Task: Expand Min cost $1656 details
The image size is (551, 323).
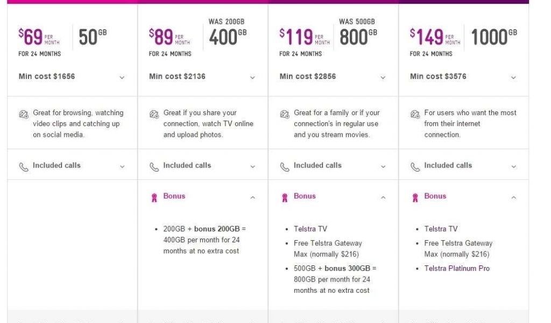Action: 122,78
